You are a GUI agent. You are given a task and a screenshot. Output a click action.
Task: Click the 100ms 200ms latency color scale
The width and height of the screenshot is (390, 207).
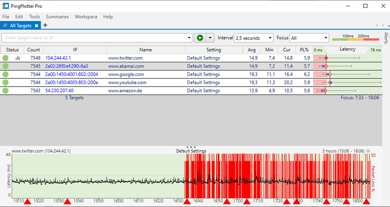coord(355,37)
